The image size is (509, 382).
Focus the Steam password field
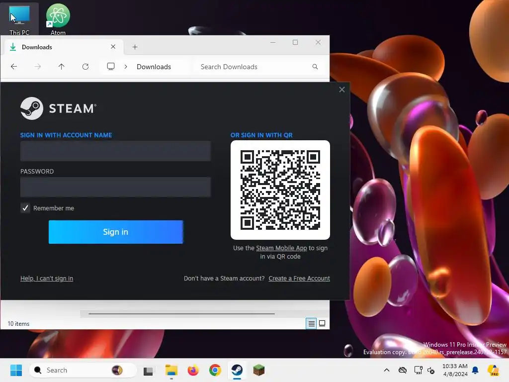click(x=115, y=187)
